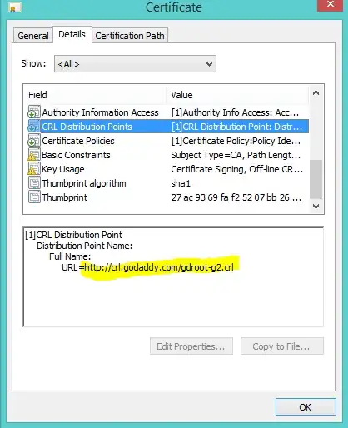Click the Full Name line in details
Screen dimensions: 348x428
[x=70, y=256]
